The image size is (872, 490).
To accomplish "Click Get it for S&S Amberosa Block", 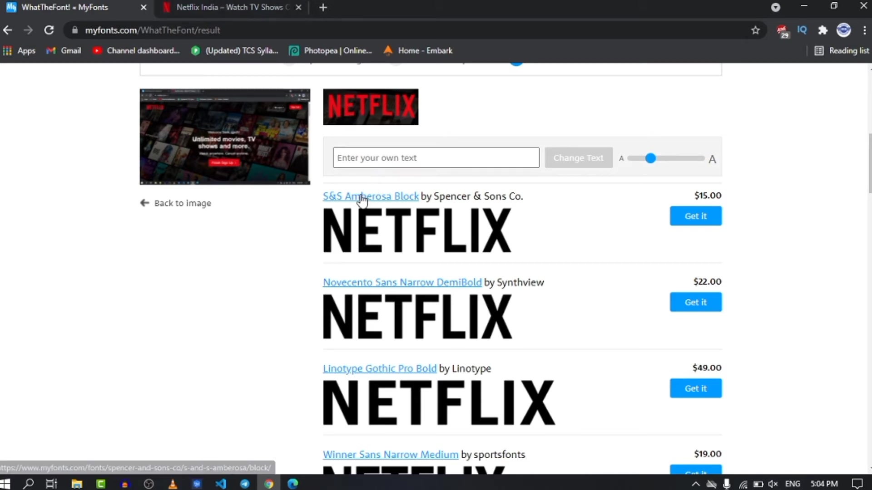I will click(695, 216).
